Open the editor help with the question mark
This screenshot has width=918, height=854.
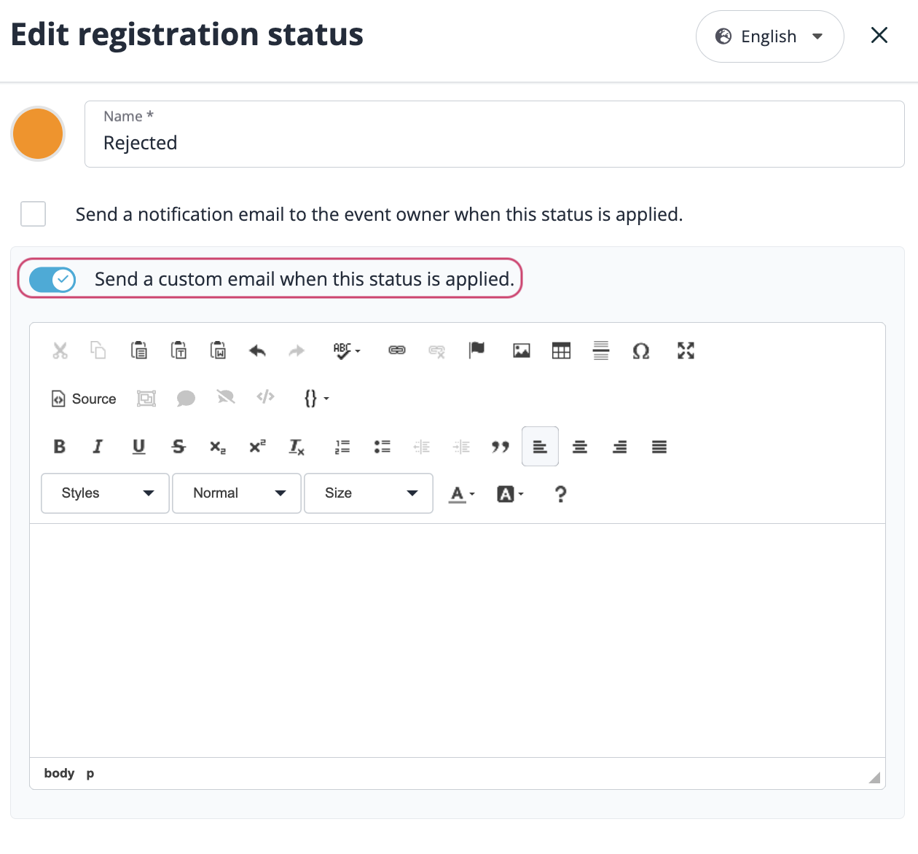(560, 494)
